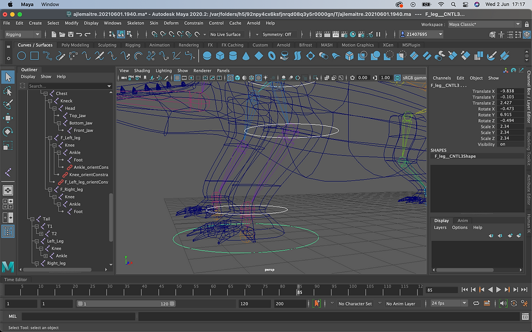
Task: Create a NURBS Cylinder from the shelf
Action: click(x=233, y=56)
